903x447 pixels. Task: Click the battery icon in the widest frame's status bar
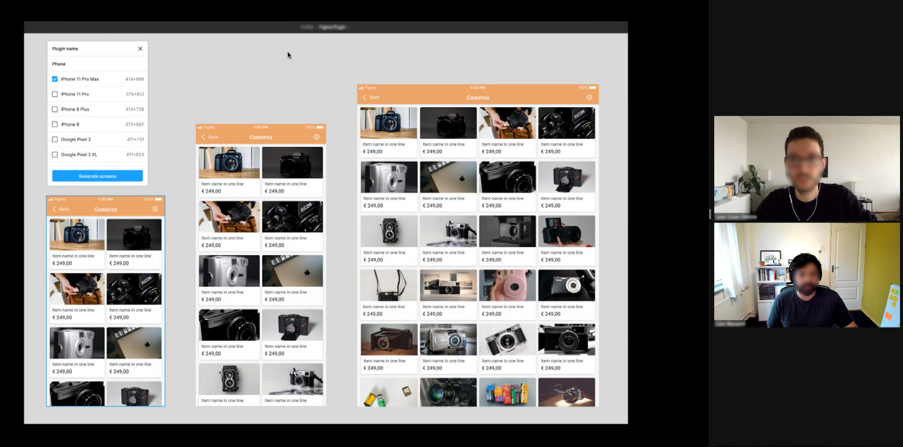[x=593, y=88]
